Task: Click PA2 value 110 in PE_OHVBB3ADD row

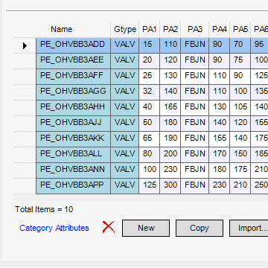Action: click(170, 45)
